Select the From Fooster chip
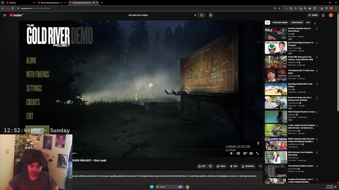 (297, 22)
